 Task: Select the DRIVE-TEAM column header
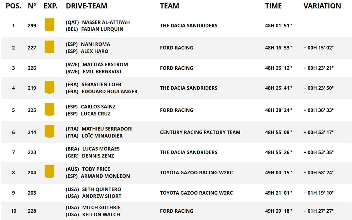click(x=87, y=6)
